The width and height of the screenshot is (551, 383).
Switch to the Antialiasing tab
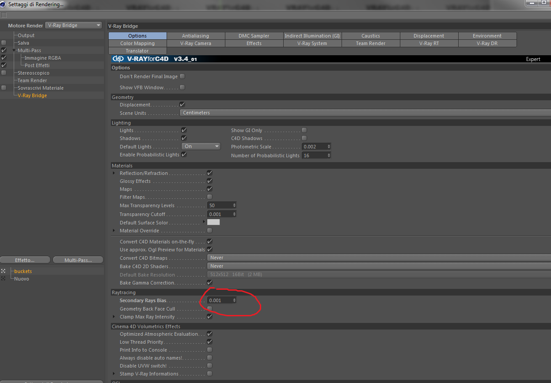pyautogui.click(x=196, y=36)
